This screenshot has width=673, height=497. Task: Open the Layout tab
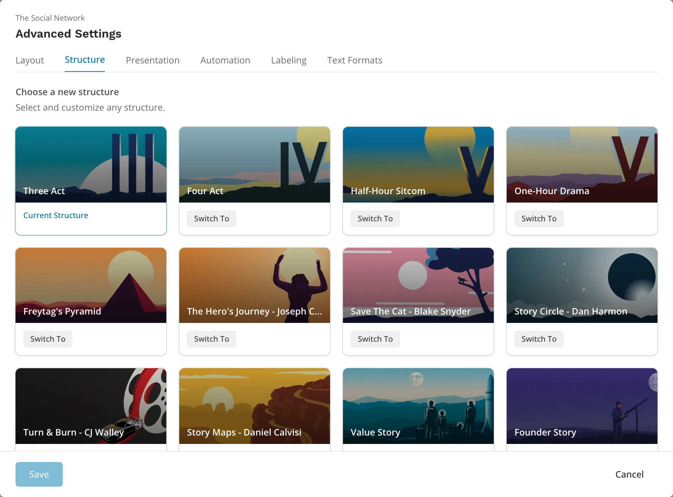tap(30, 60)
